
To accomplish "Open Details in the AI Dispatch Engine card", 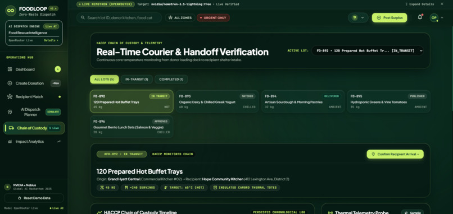I will point(51,40).
